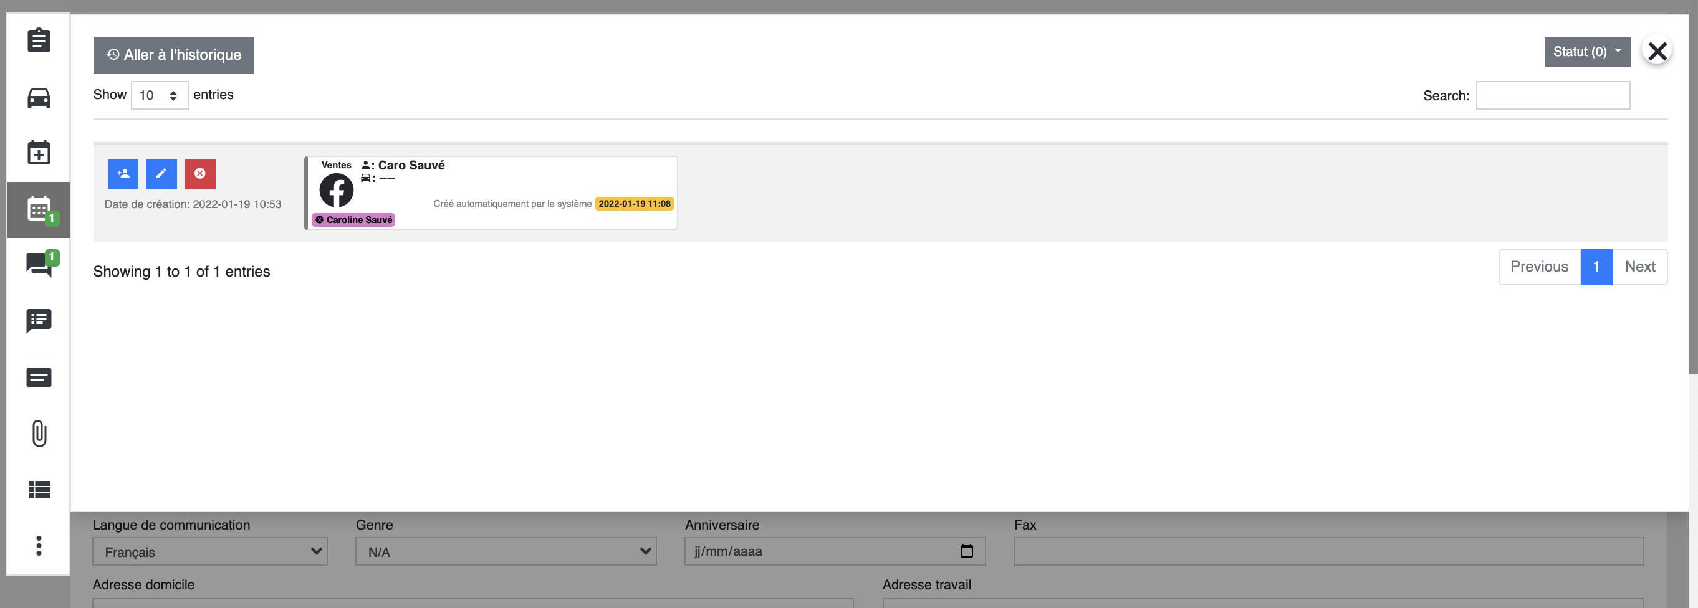Select page 1 in pagination
This screenshot has width=1698, height=608.
tap(1596, 267)
